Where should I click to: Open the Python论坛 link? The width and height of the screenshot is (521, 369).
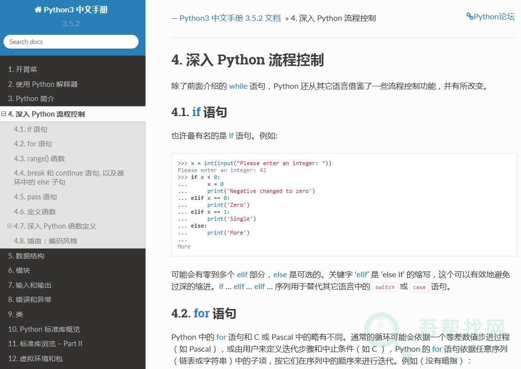point(494,16)
